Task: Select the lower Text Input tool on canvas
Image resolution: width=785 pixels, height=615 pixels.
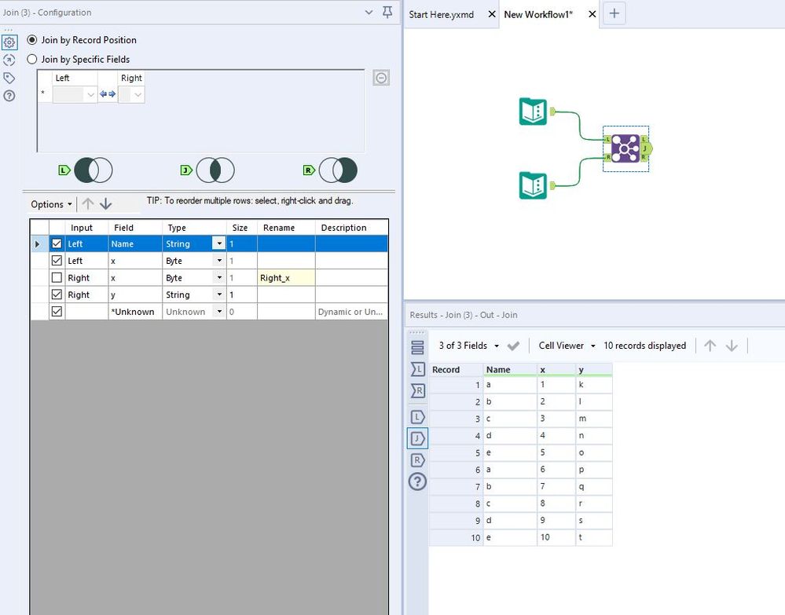Action: (533, 185)
